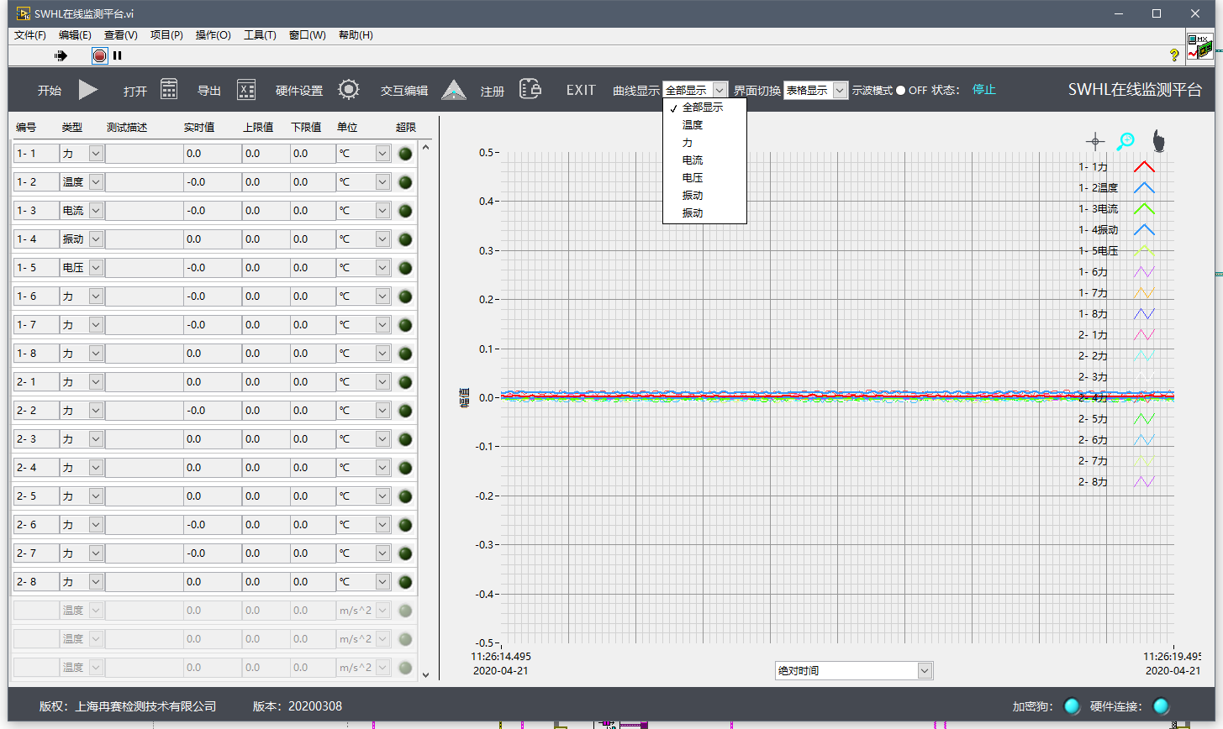
Task: Click the EXIT button
Action: click(581, 90)
